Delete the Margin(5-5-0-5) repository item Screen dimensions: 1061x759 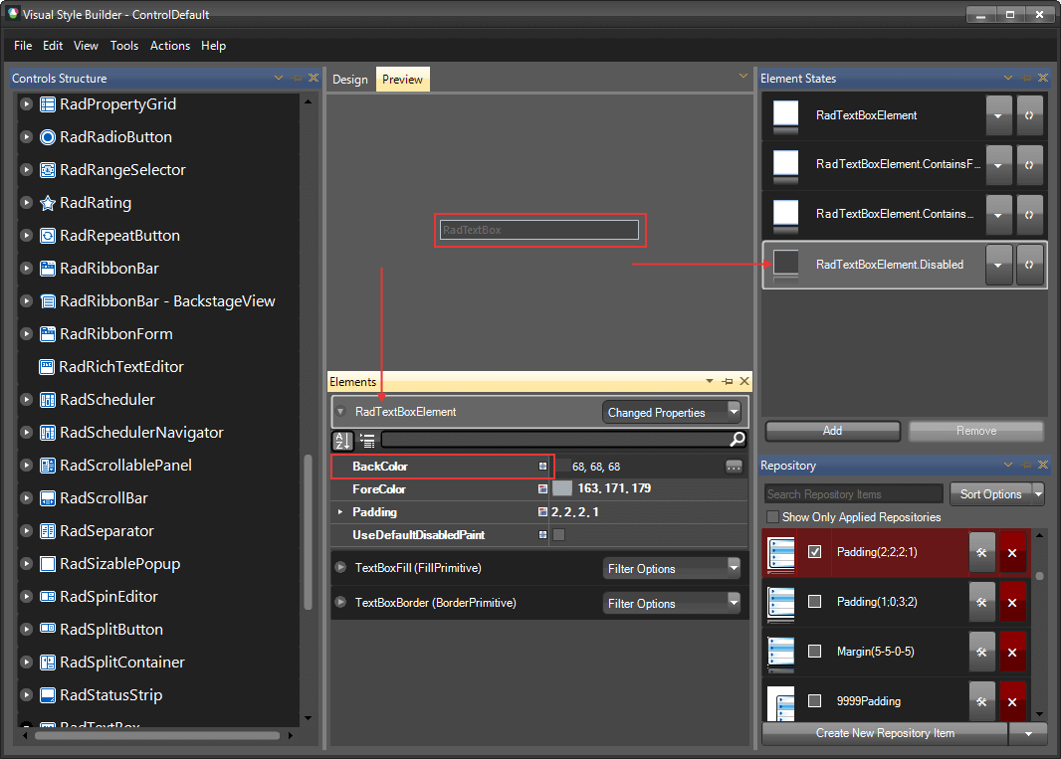pyautogui.click(x=1012, y=651)
